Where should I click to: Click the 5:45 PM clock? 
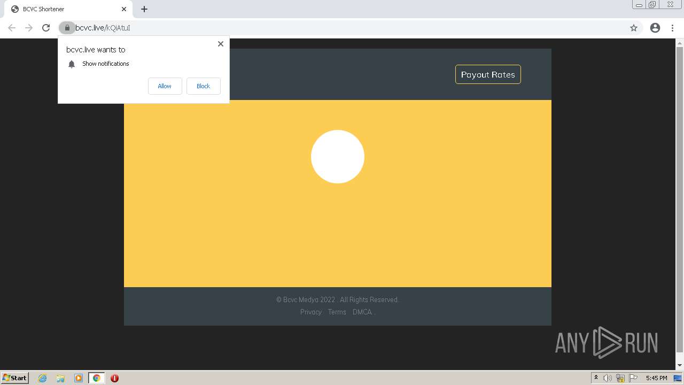(656, 378)
